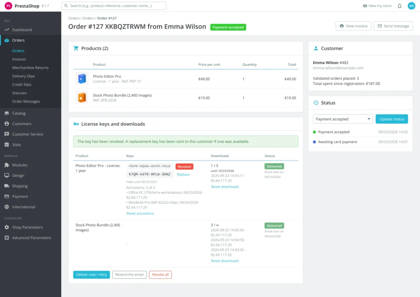
Task: Click the Shipping truck icon
Action: 7,186
